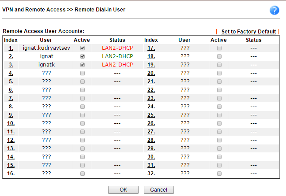The height and width of the screenshot is (196, 286).
Task: Click index 10 account link
Action: 11,123
